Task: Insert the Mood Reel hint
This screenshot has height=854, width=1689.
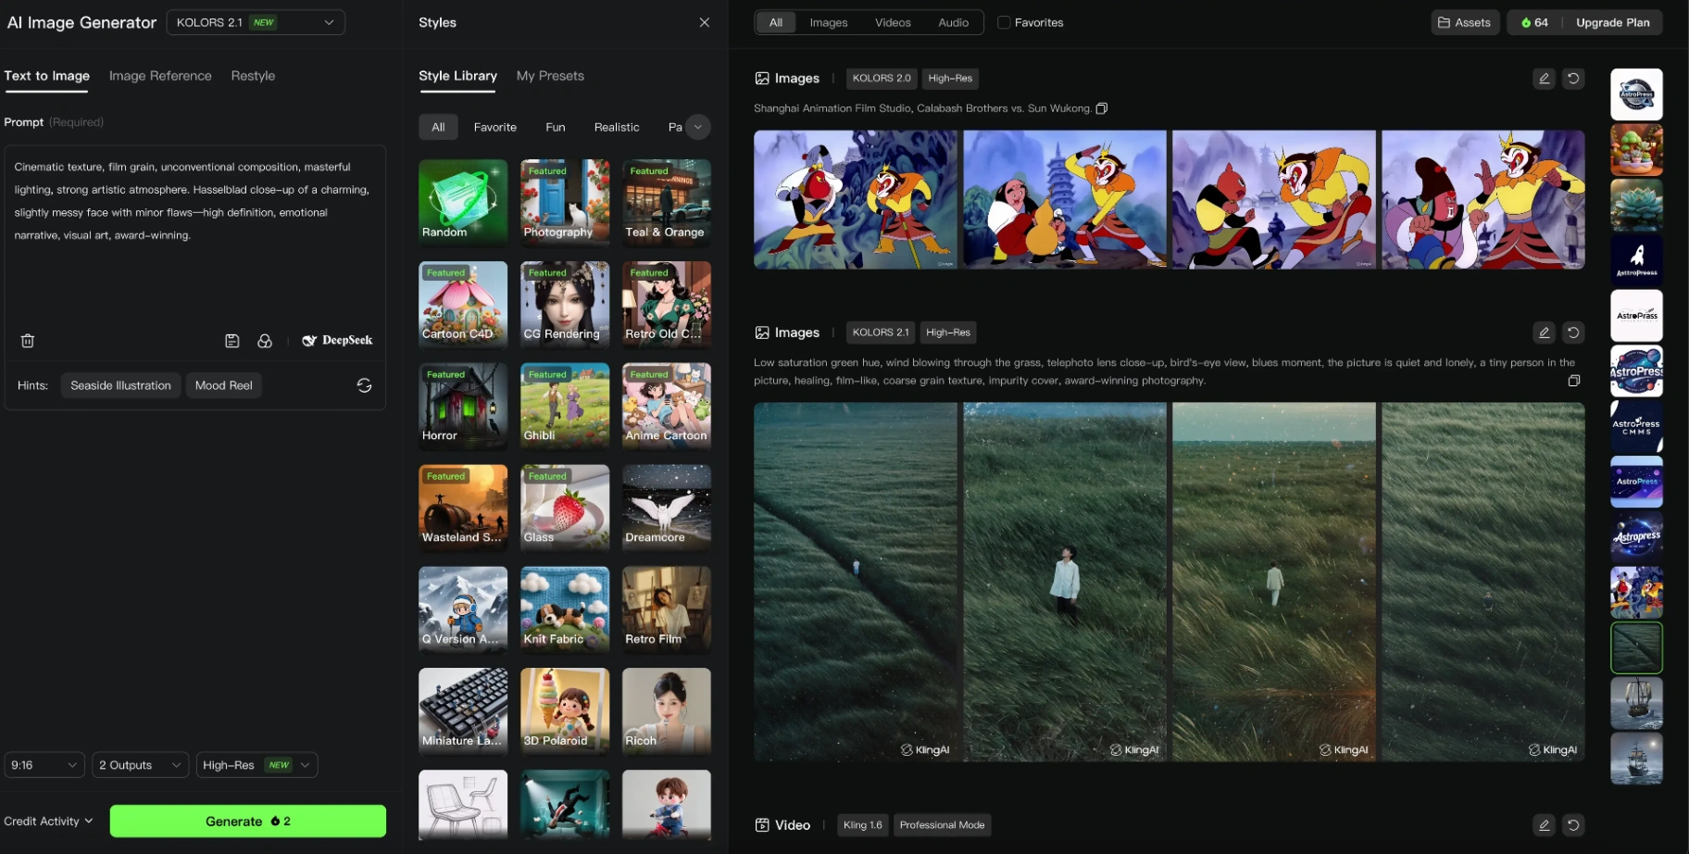Action: pyautogui.click(x=224, y=385)
